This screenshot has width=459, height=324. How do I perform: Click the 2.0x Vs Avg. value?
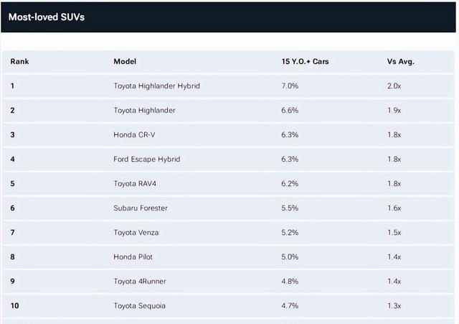pyautogui.click(x=394, y=86)
